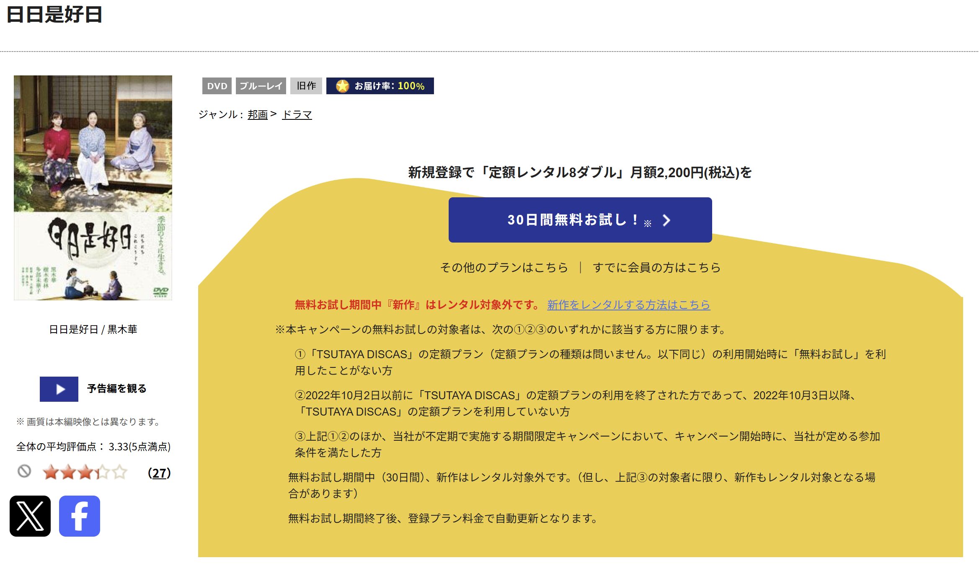Open the 日日是好日 DVD cover thumbnail
Viewport: 979px width, 571px height.
pyautogui.click(x=93, y=188)
